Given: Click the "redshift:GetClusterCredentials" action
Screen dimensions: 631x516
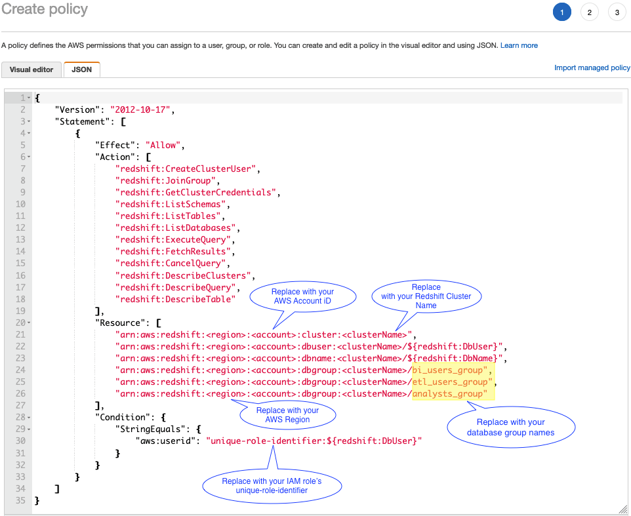Looking at the screenshot, I should click(195, 192).
